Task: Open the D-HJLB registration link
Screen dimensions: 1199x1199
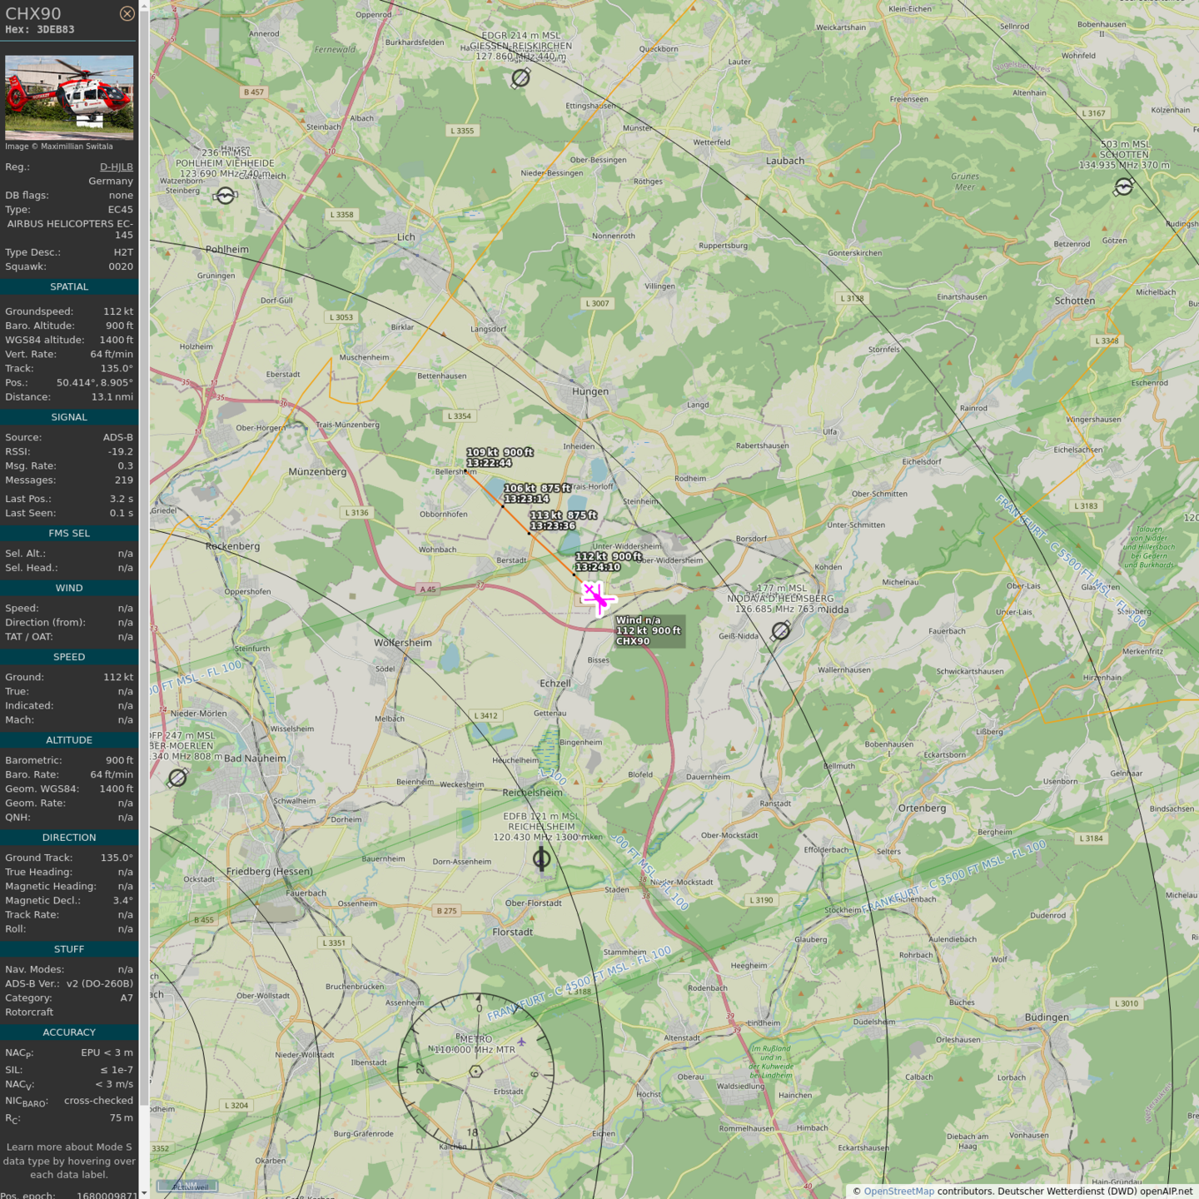Action: [x=116, y=167]
